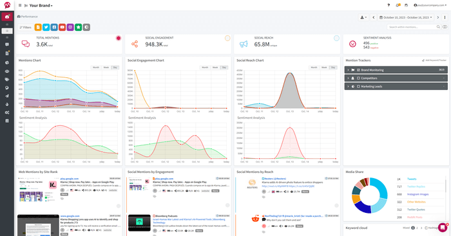
Task: Click the Search within mentions field
Action: coord(411,27)
